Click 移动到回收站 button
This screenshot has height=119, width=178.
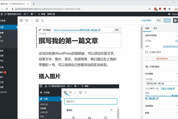[162, 59]
